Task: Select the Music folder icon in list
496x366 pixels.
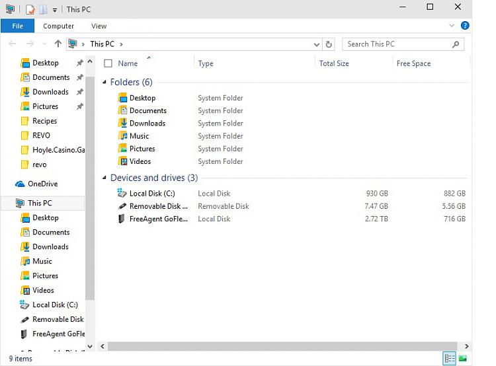Action: [123, 135]
